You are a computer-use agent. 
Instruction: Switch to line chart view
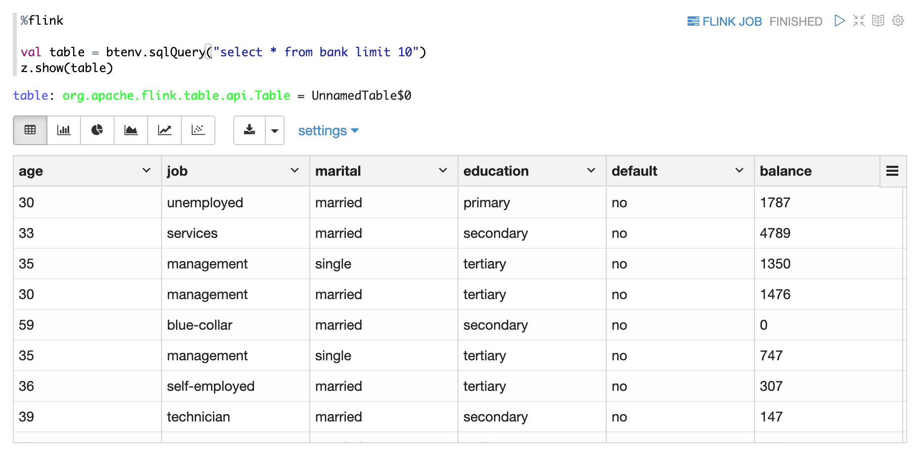[165, 130]
